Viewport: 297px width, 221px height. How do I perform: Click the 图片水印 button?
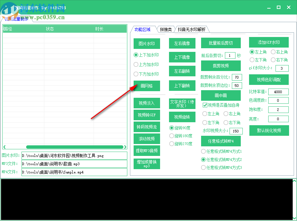tap(147, 44)
